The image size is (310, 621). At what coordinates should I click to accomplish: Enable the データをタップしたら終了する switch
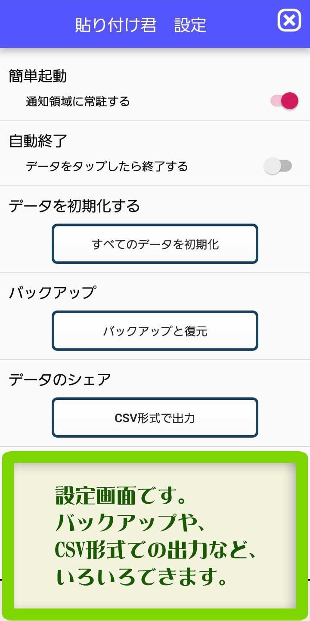click(278, 166)
